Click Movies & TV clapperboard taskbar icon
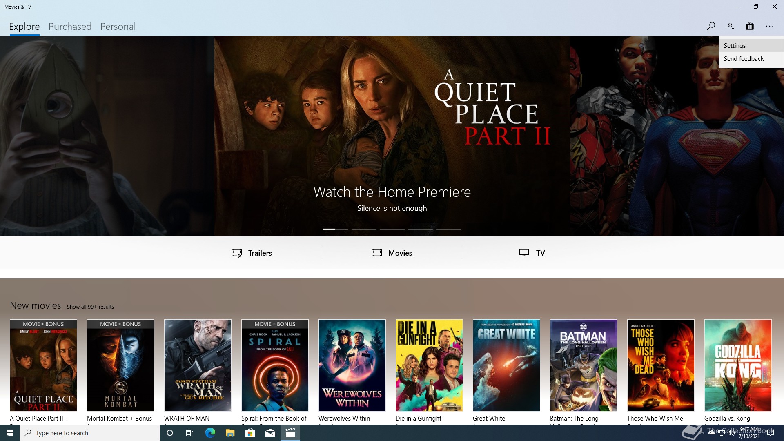This screenshot has height=441, width=784. click(x=290, y=433)
